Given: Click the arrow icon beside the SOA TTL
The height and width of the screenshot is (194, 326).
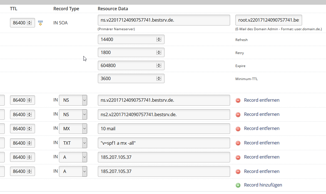Looking at the screenshot, I should point(40,23).
